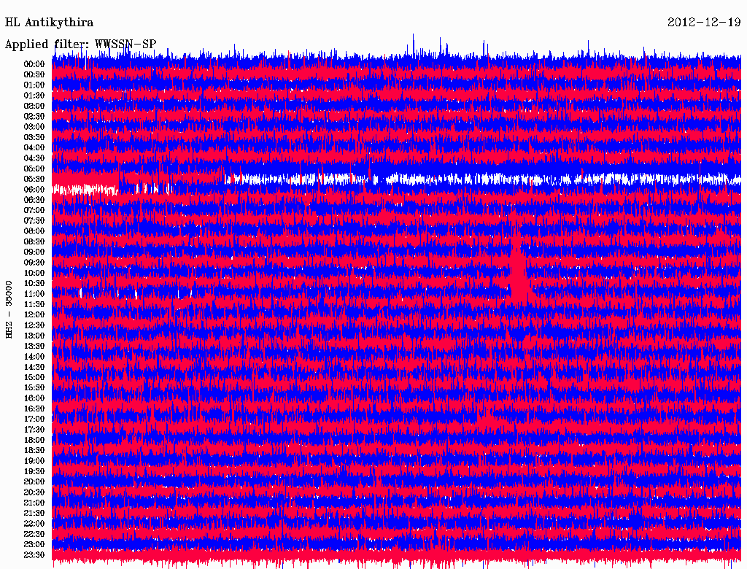
Task: Select the 10:00 time label
Action: click(x=34, y=273)
